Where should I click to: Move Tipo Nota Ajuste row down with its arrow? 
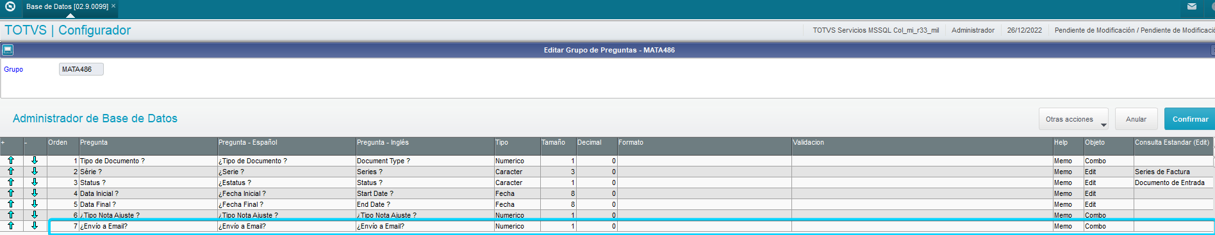click(35, 215)
